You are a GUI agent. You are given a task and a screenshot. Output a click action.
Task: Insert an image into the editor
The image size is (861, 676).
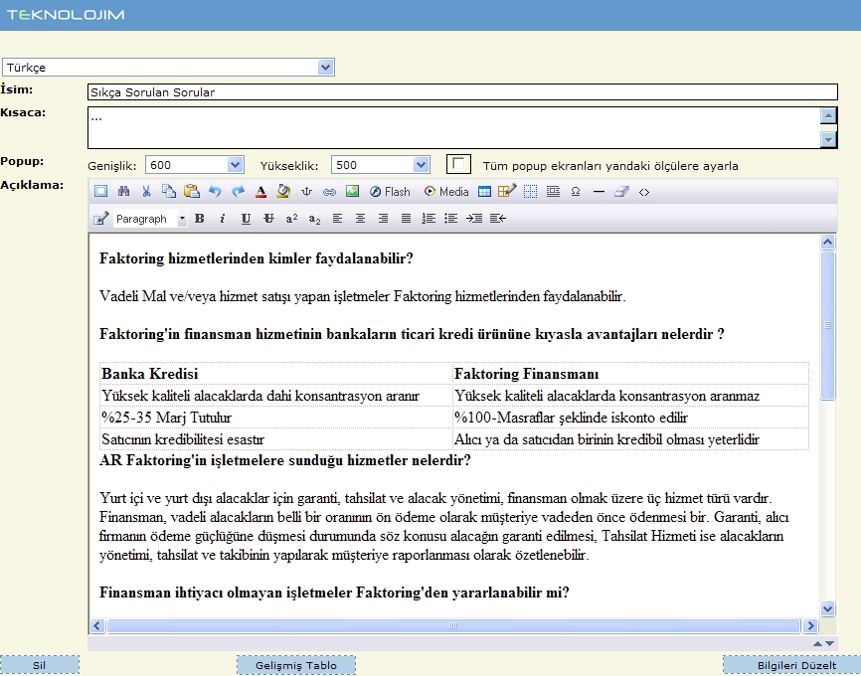(352, 191)
